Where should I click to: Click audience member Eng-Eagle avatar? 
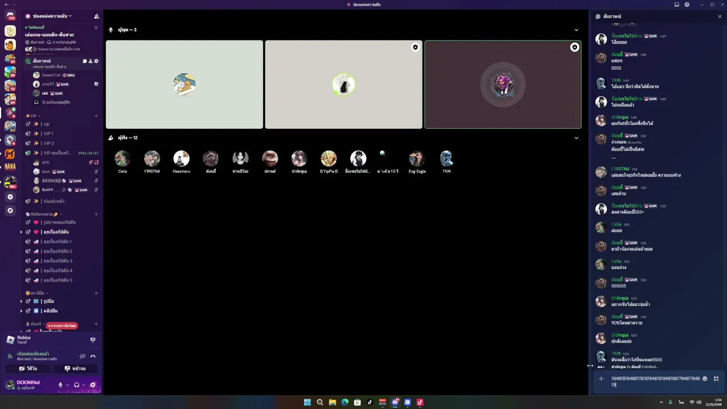(x=417, y=158)
